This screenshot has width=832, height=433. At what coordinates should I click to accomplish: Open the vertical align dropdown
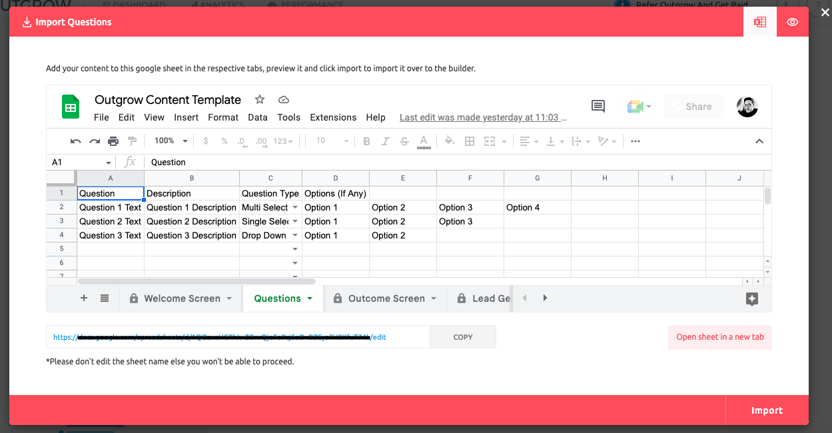pos(555,141)
